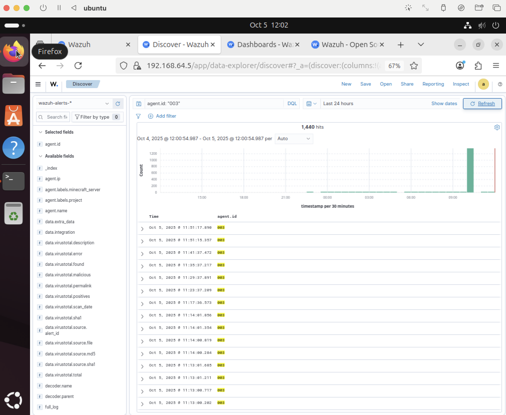
Task: Click the Show dates link
Action: pyautogui.click(x=444, y=104)
